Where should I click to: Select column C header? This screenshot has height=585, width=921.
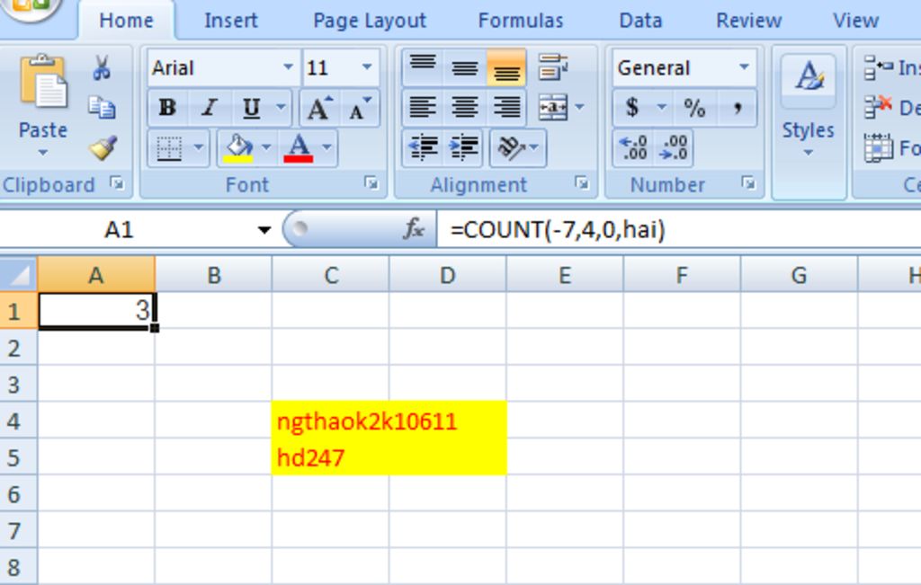pyautogui.click(x=331, y=275)
